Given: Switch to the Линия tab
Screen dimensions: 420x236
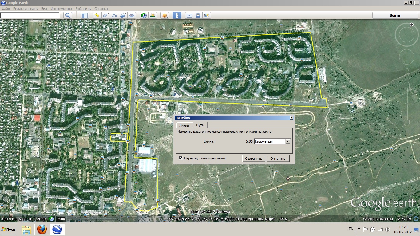Looking at the screenshot, I should (184, 125).
